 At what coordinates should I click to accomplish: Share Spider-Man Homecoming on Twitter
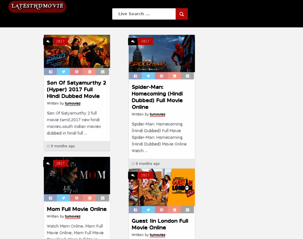148,76
